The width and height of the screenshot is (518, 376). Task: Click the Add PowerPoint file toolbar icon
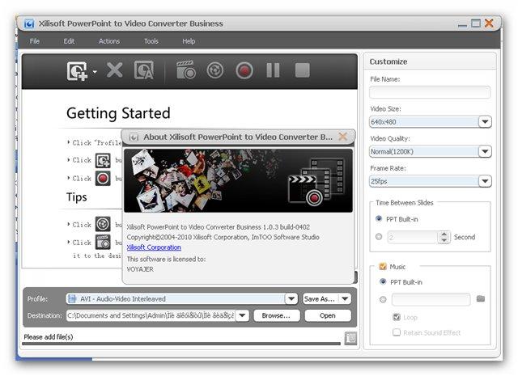point(77,70)
